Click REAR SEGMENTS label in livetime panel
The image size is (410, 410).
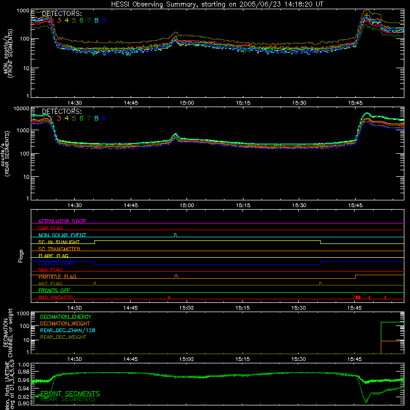point(68,399)
